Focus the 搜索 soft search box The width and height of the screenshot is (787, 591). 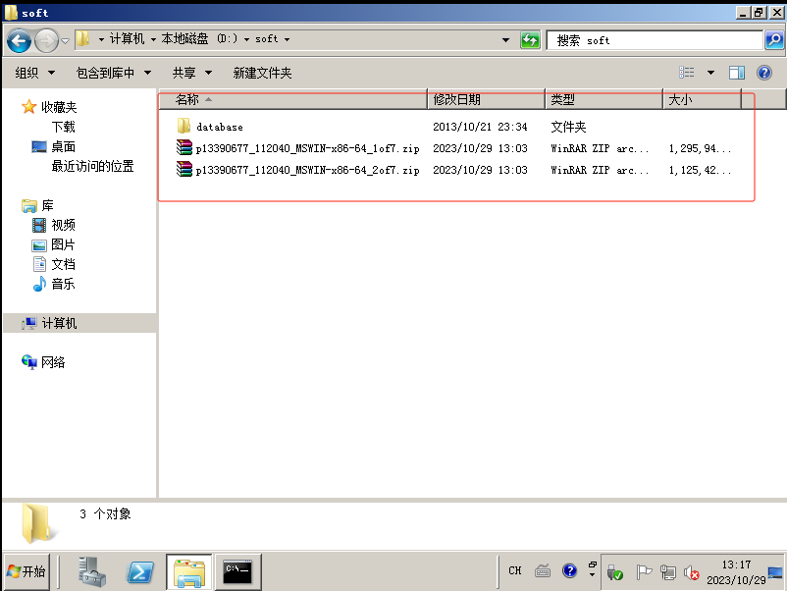[x=655, y=40]
